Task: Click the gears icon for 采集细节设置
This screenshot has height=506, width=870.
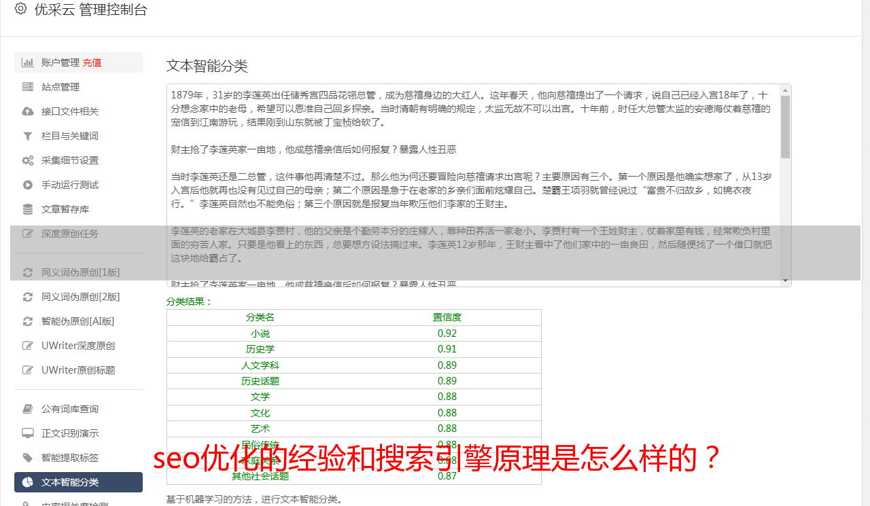Action: (28, 160)
